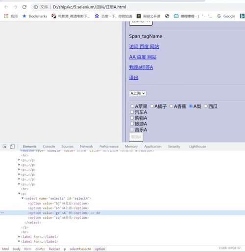The width and height of the screenshot is (245, 252).
Task: Expand the first <label for> node
Action: click(19, 236)
